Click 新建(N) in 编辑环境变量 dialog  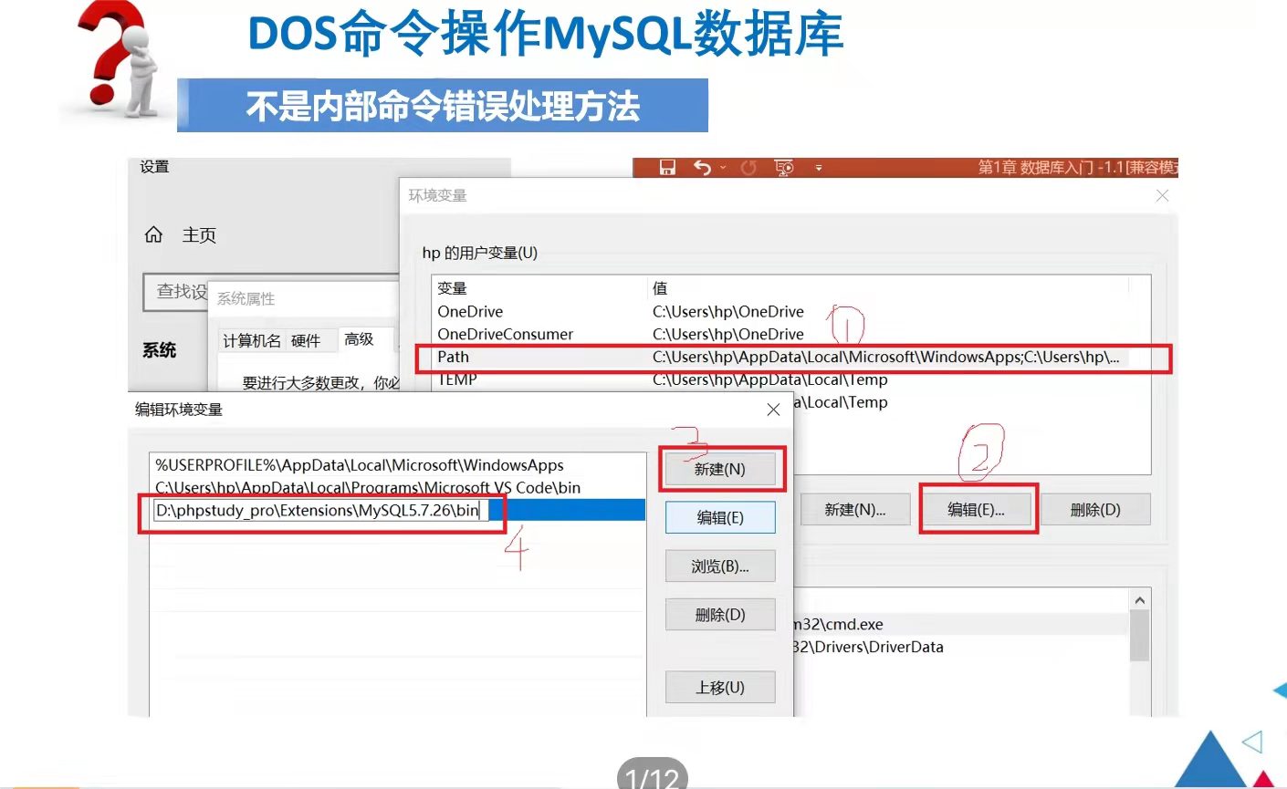pyautogui.click(x=720, y=470)
